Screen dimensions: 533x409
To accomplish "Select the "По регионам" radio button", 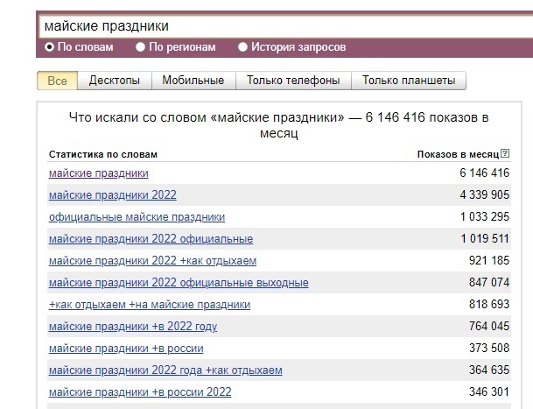I will (141, 47).
